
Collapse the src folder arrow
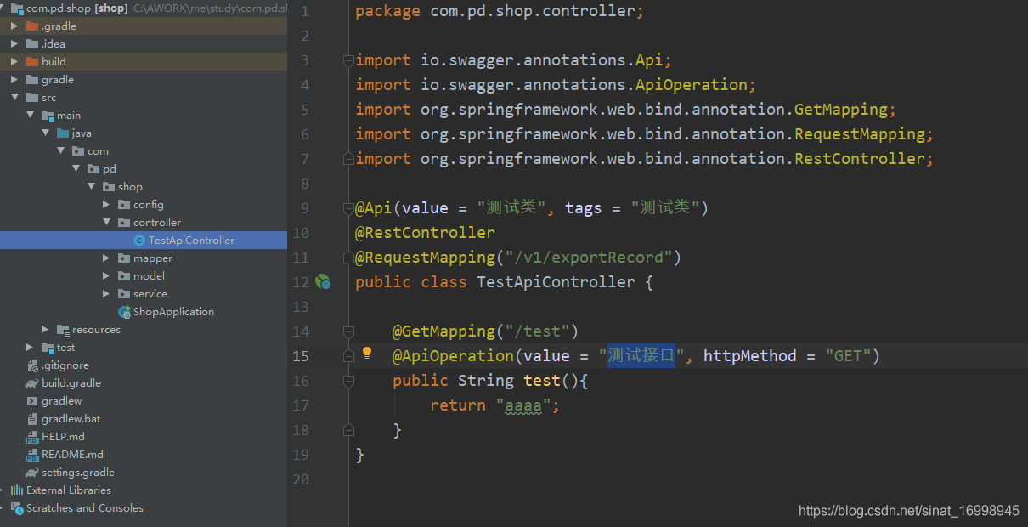coord(14,98)
